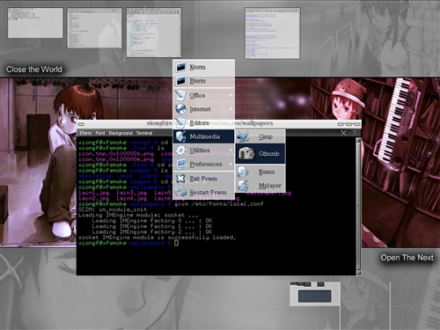The width and height of the screenshot is (440, 330).
Task: Click the Xterm terminal icon in menu
Action: point(180,67)
